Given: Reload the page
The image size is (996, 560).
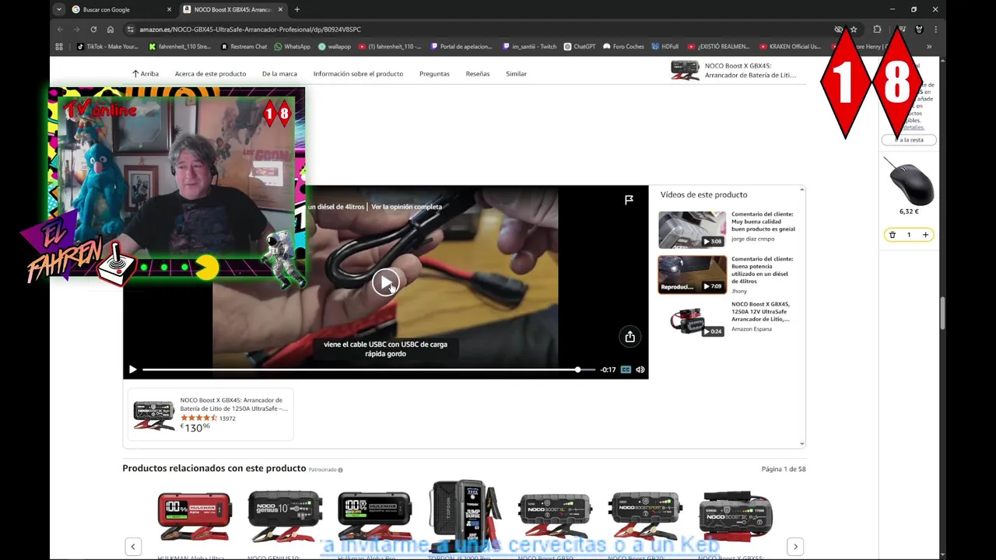Looking at the screenshot, I should [93, 30].
